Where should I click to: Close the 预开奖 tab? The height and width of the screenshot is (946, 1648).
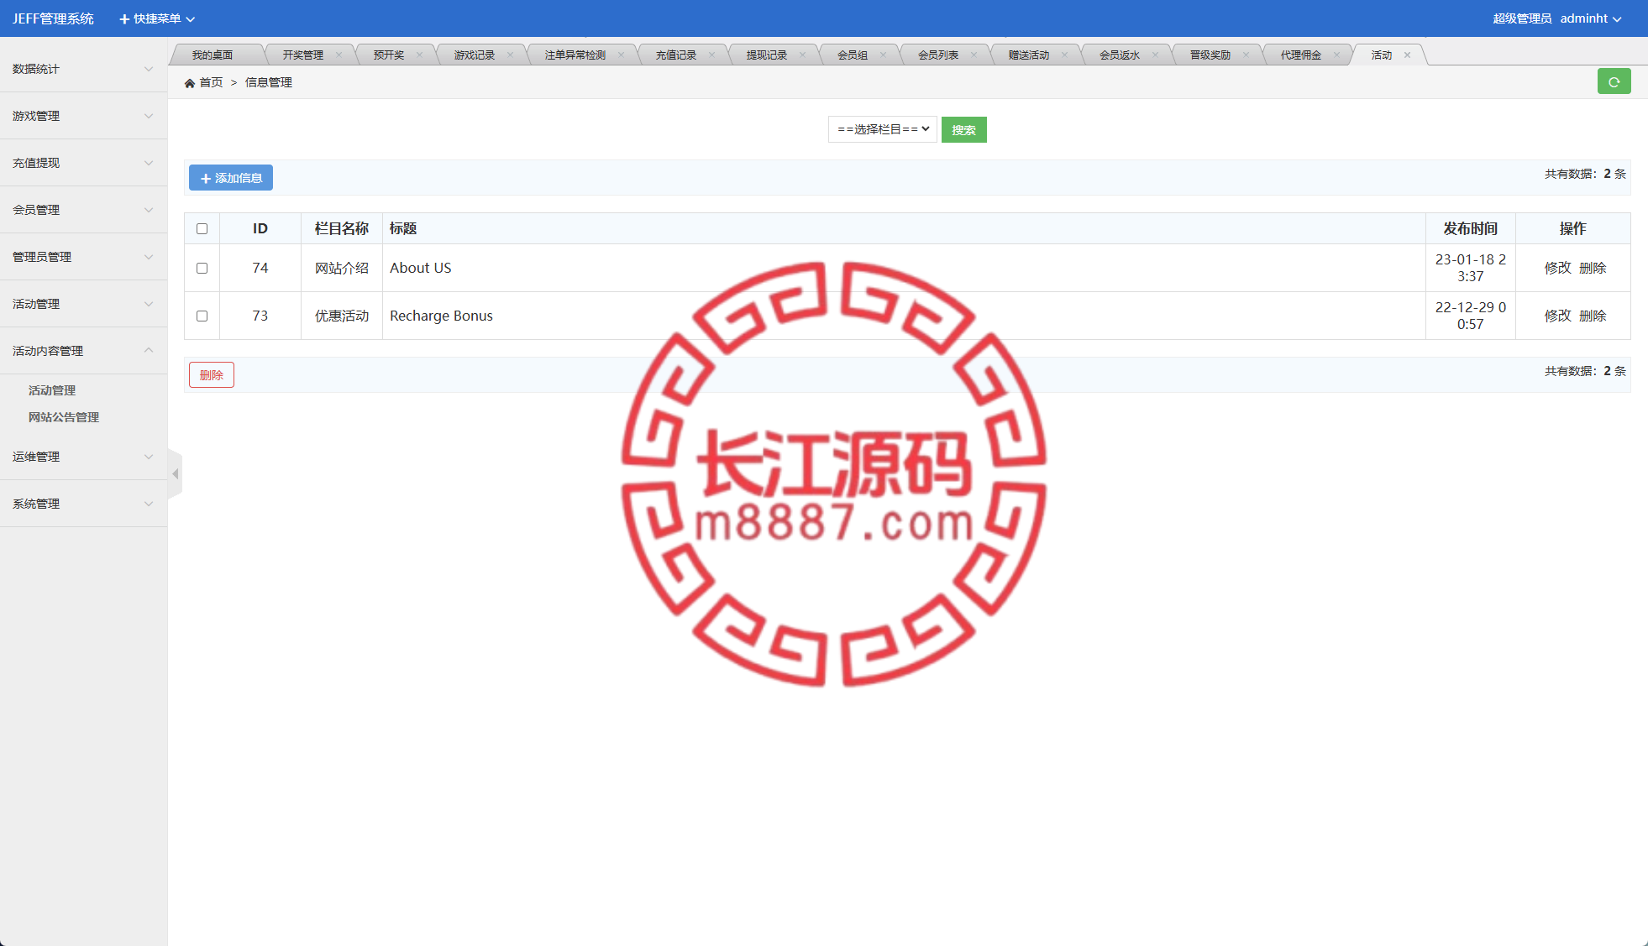tap(419, 55)
